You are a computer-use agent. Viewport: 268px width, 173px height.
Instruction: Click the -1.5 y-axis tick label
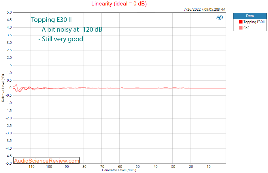(x=9, y=111)
